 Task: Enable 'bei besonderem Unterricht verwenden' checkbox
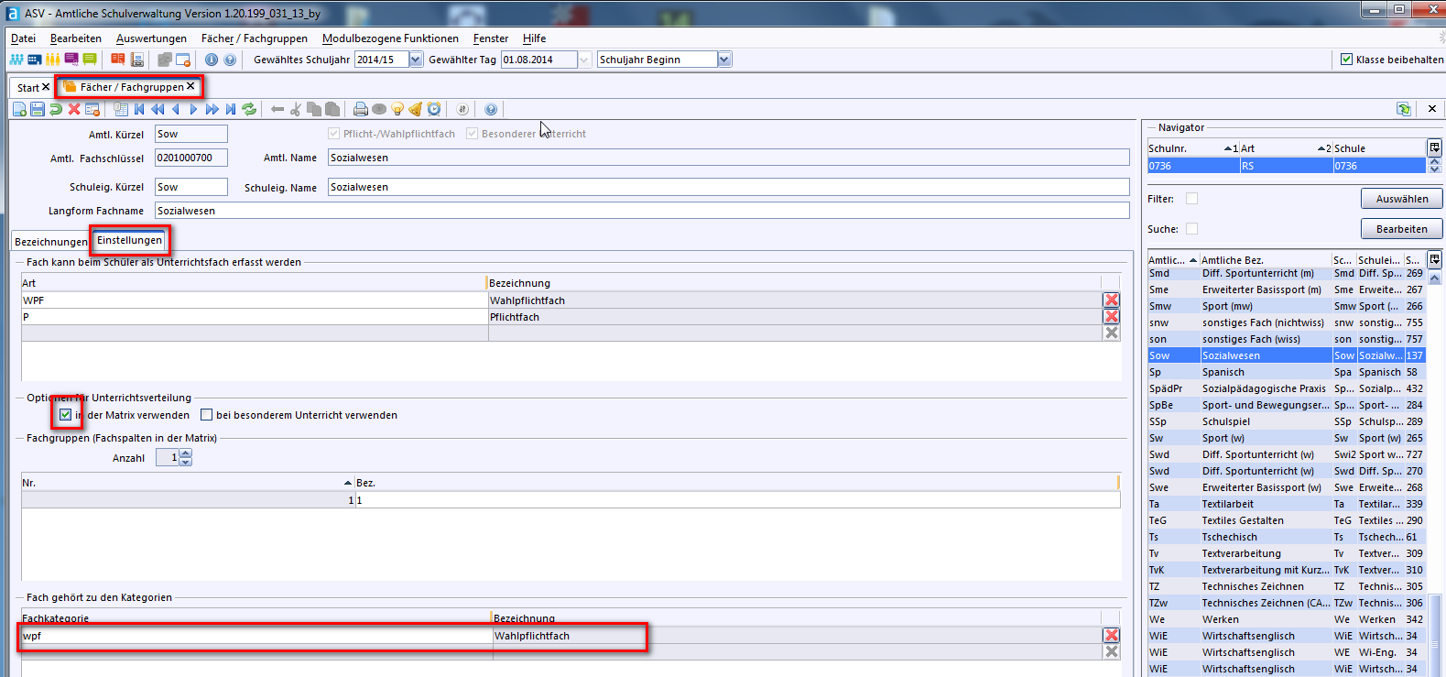(207, 415)
